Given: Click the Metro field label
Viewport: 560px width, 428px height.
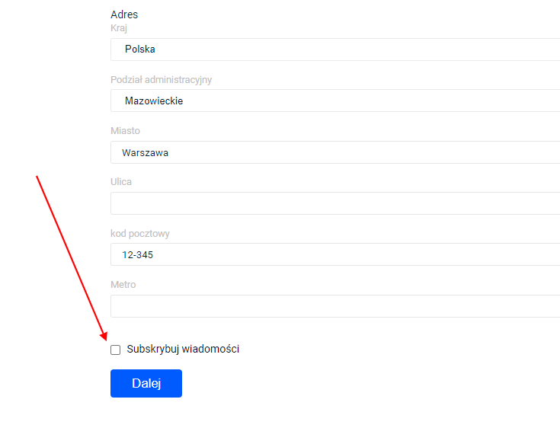Looking at the screenshot, I should (x=123, y=285).
